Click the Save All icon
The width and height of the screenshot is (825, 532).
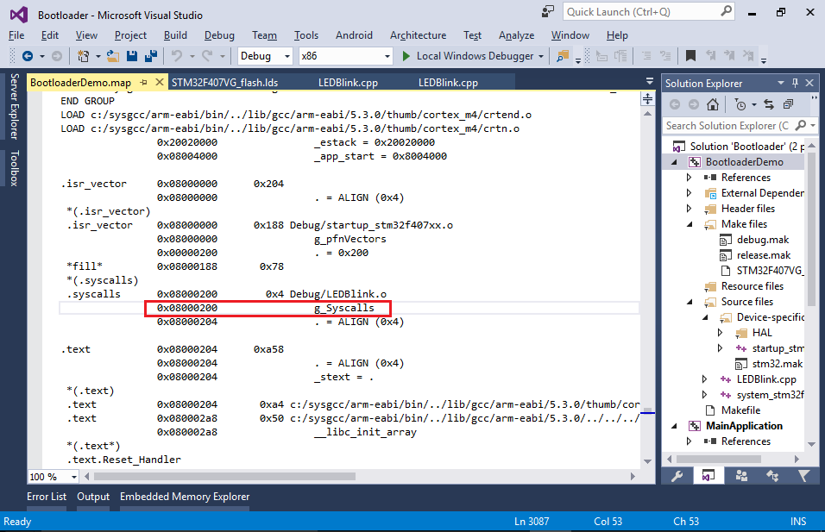[151, 56]
